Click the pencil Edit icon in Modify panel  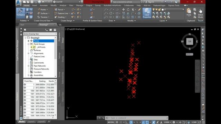tap(139, 9)
